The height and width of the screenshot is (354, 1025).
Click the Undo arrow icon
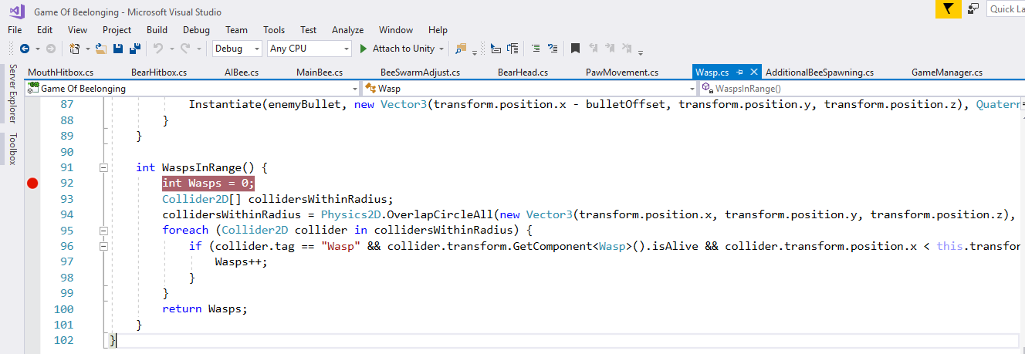click(157, 49)
